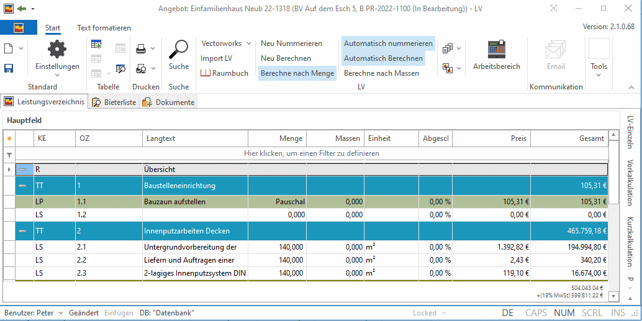
Task: Collapse the ribbon with the chevron
Action: 631,87
